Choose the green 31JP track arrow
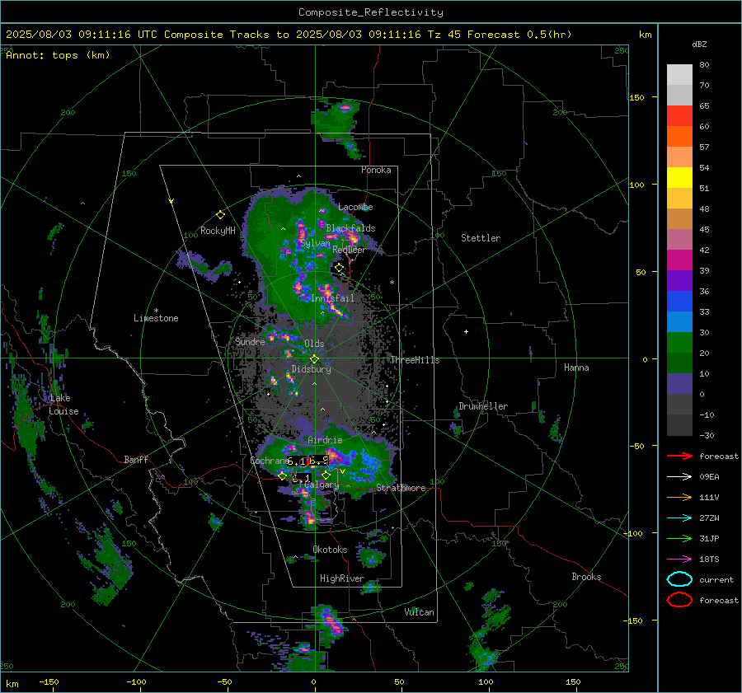This screenshot has width=742, height=693. (679, 538)
